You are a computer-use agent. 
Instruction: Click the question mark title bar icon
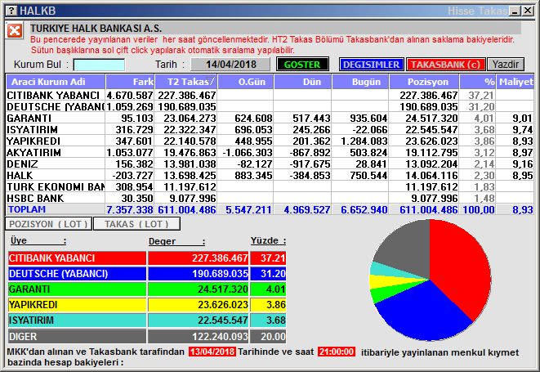click(11, 11)
